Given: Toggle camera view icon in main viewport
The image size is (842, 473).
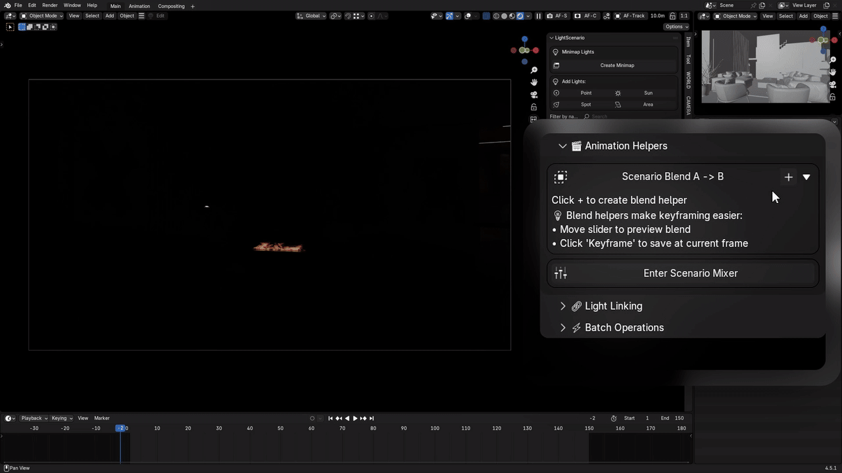Looking at the screenshot, I should 534,95.
